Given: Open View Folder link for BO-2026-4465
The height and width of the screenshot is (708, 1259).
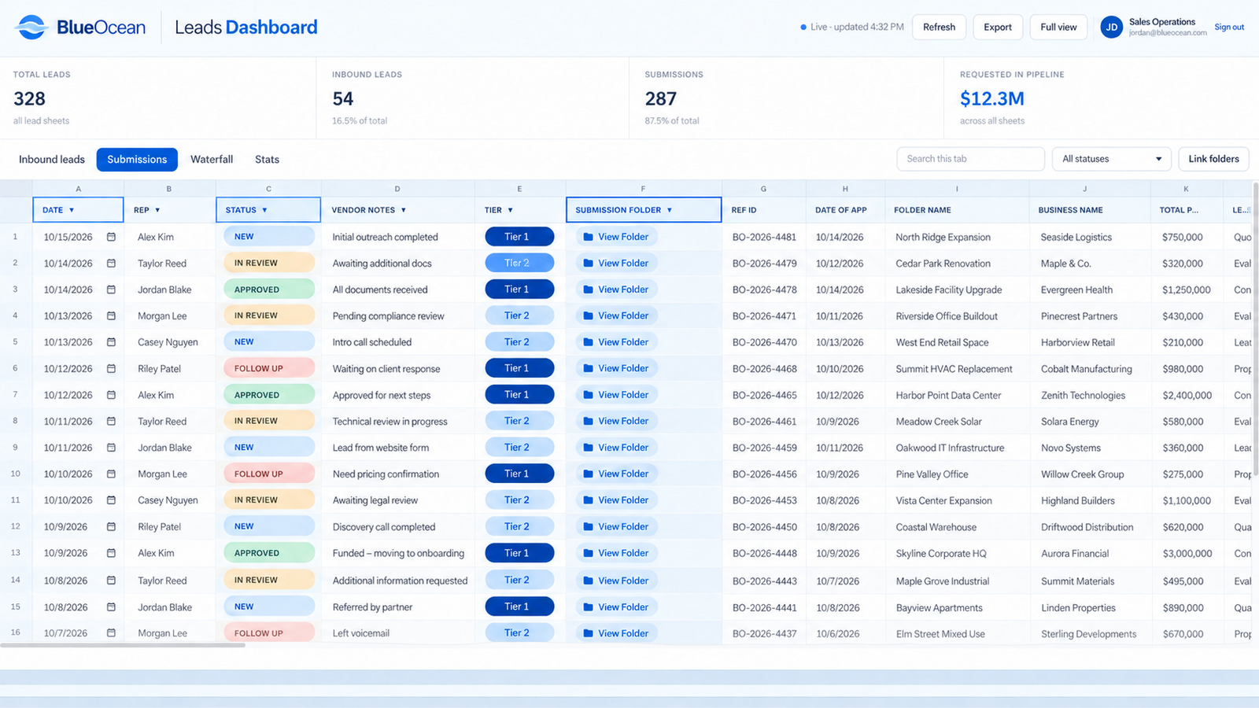Looking at the screenshot, I should (x=615, y=395).
